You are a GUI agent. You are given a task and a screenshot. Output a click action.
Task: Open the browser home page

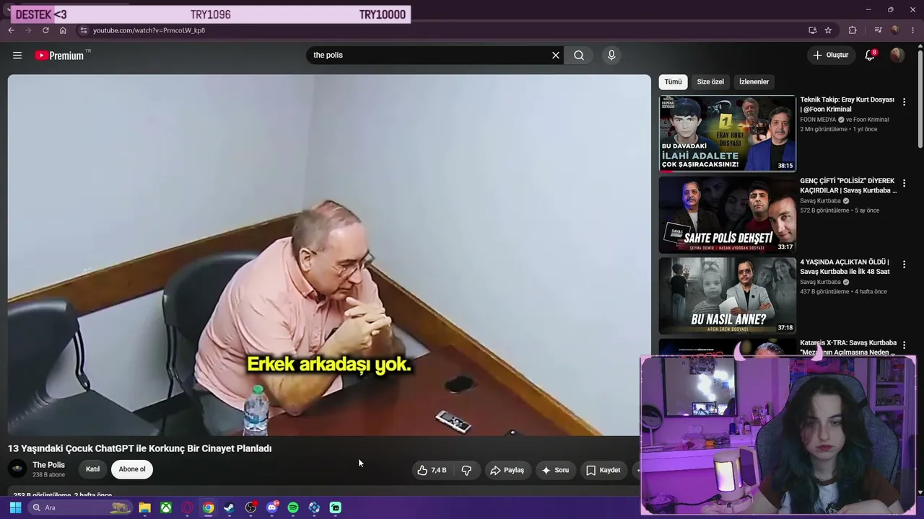point(63,30)
